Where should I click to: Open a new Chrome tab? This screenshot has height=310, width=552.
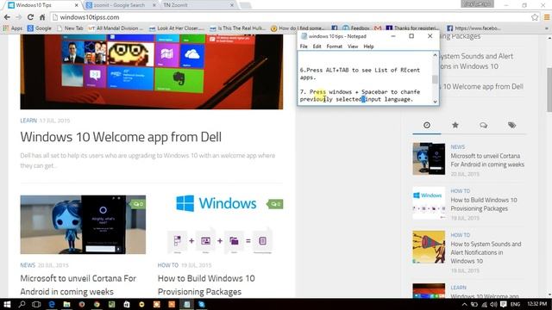245,5
